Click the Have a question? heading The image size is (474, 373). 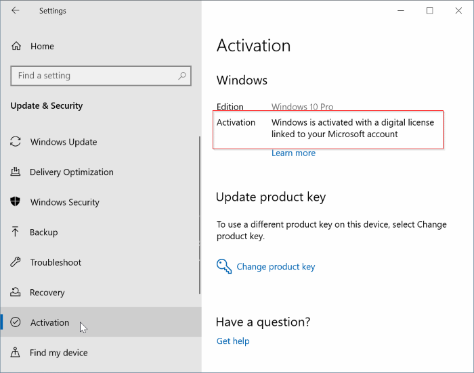(x=263, y=322)
